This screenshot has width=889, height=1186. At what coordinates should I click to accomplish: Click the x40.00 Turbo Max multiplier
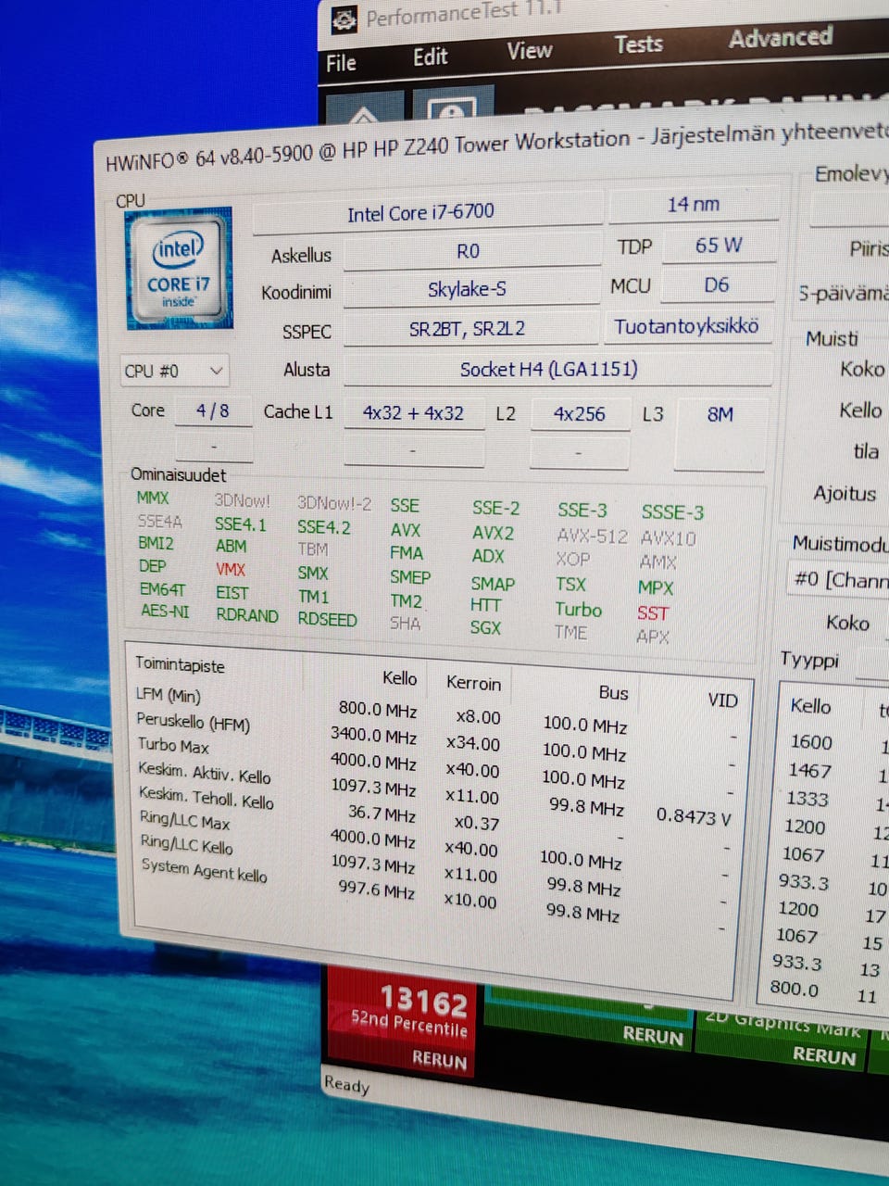point(472,770)
